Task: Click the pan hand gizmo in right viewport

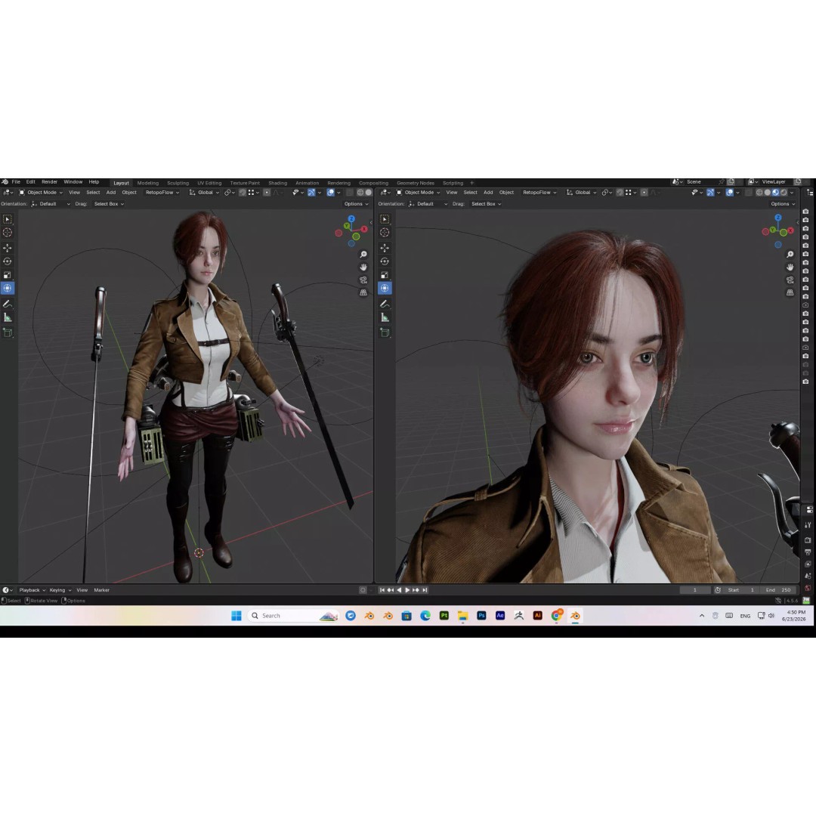Action: (x=790, y=267)
